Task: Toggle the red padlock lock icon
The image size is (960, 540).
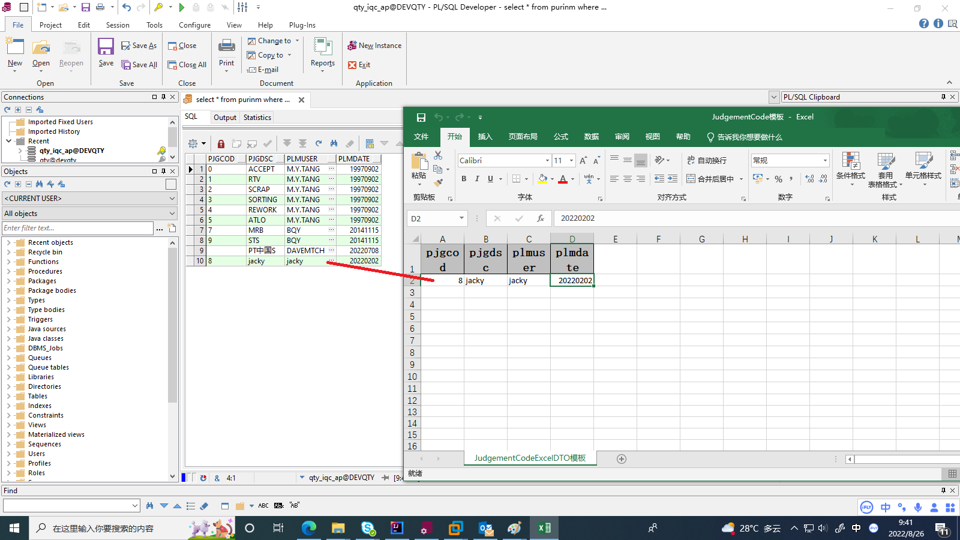Action: pos(221,143)
